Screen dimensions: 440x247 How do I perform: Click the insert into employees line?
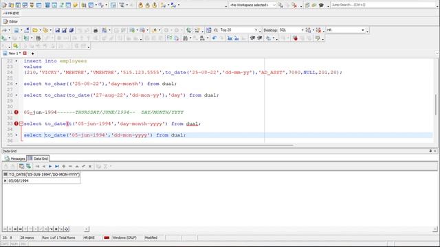(55, 61)
